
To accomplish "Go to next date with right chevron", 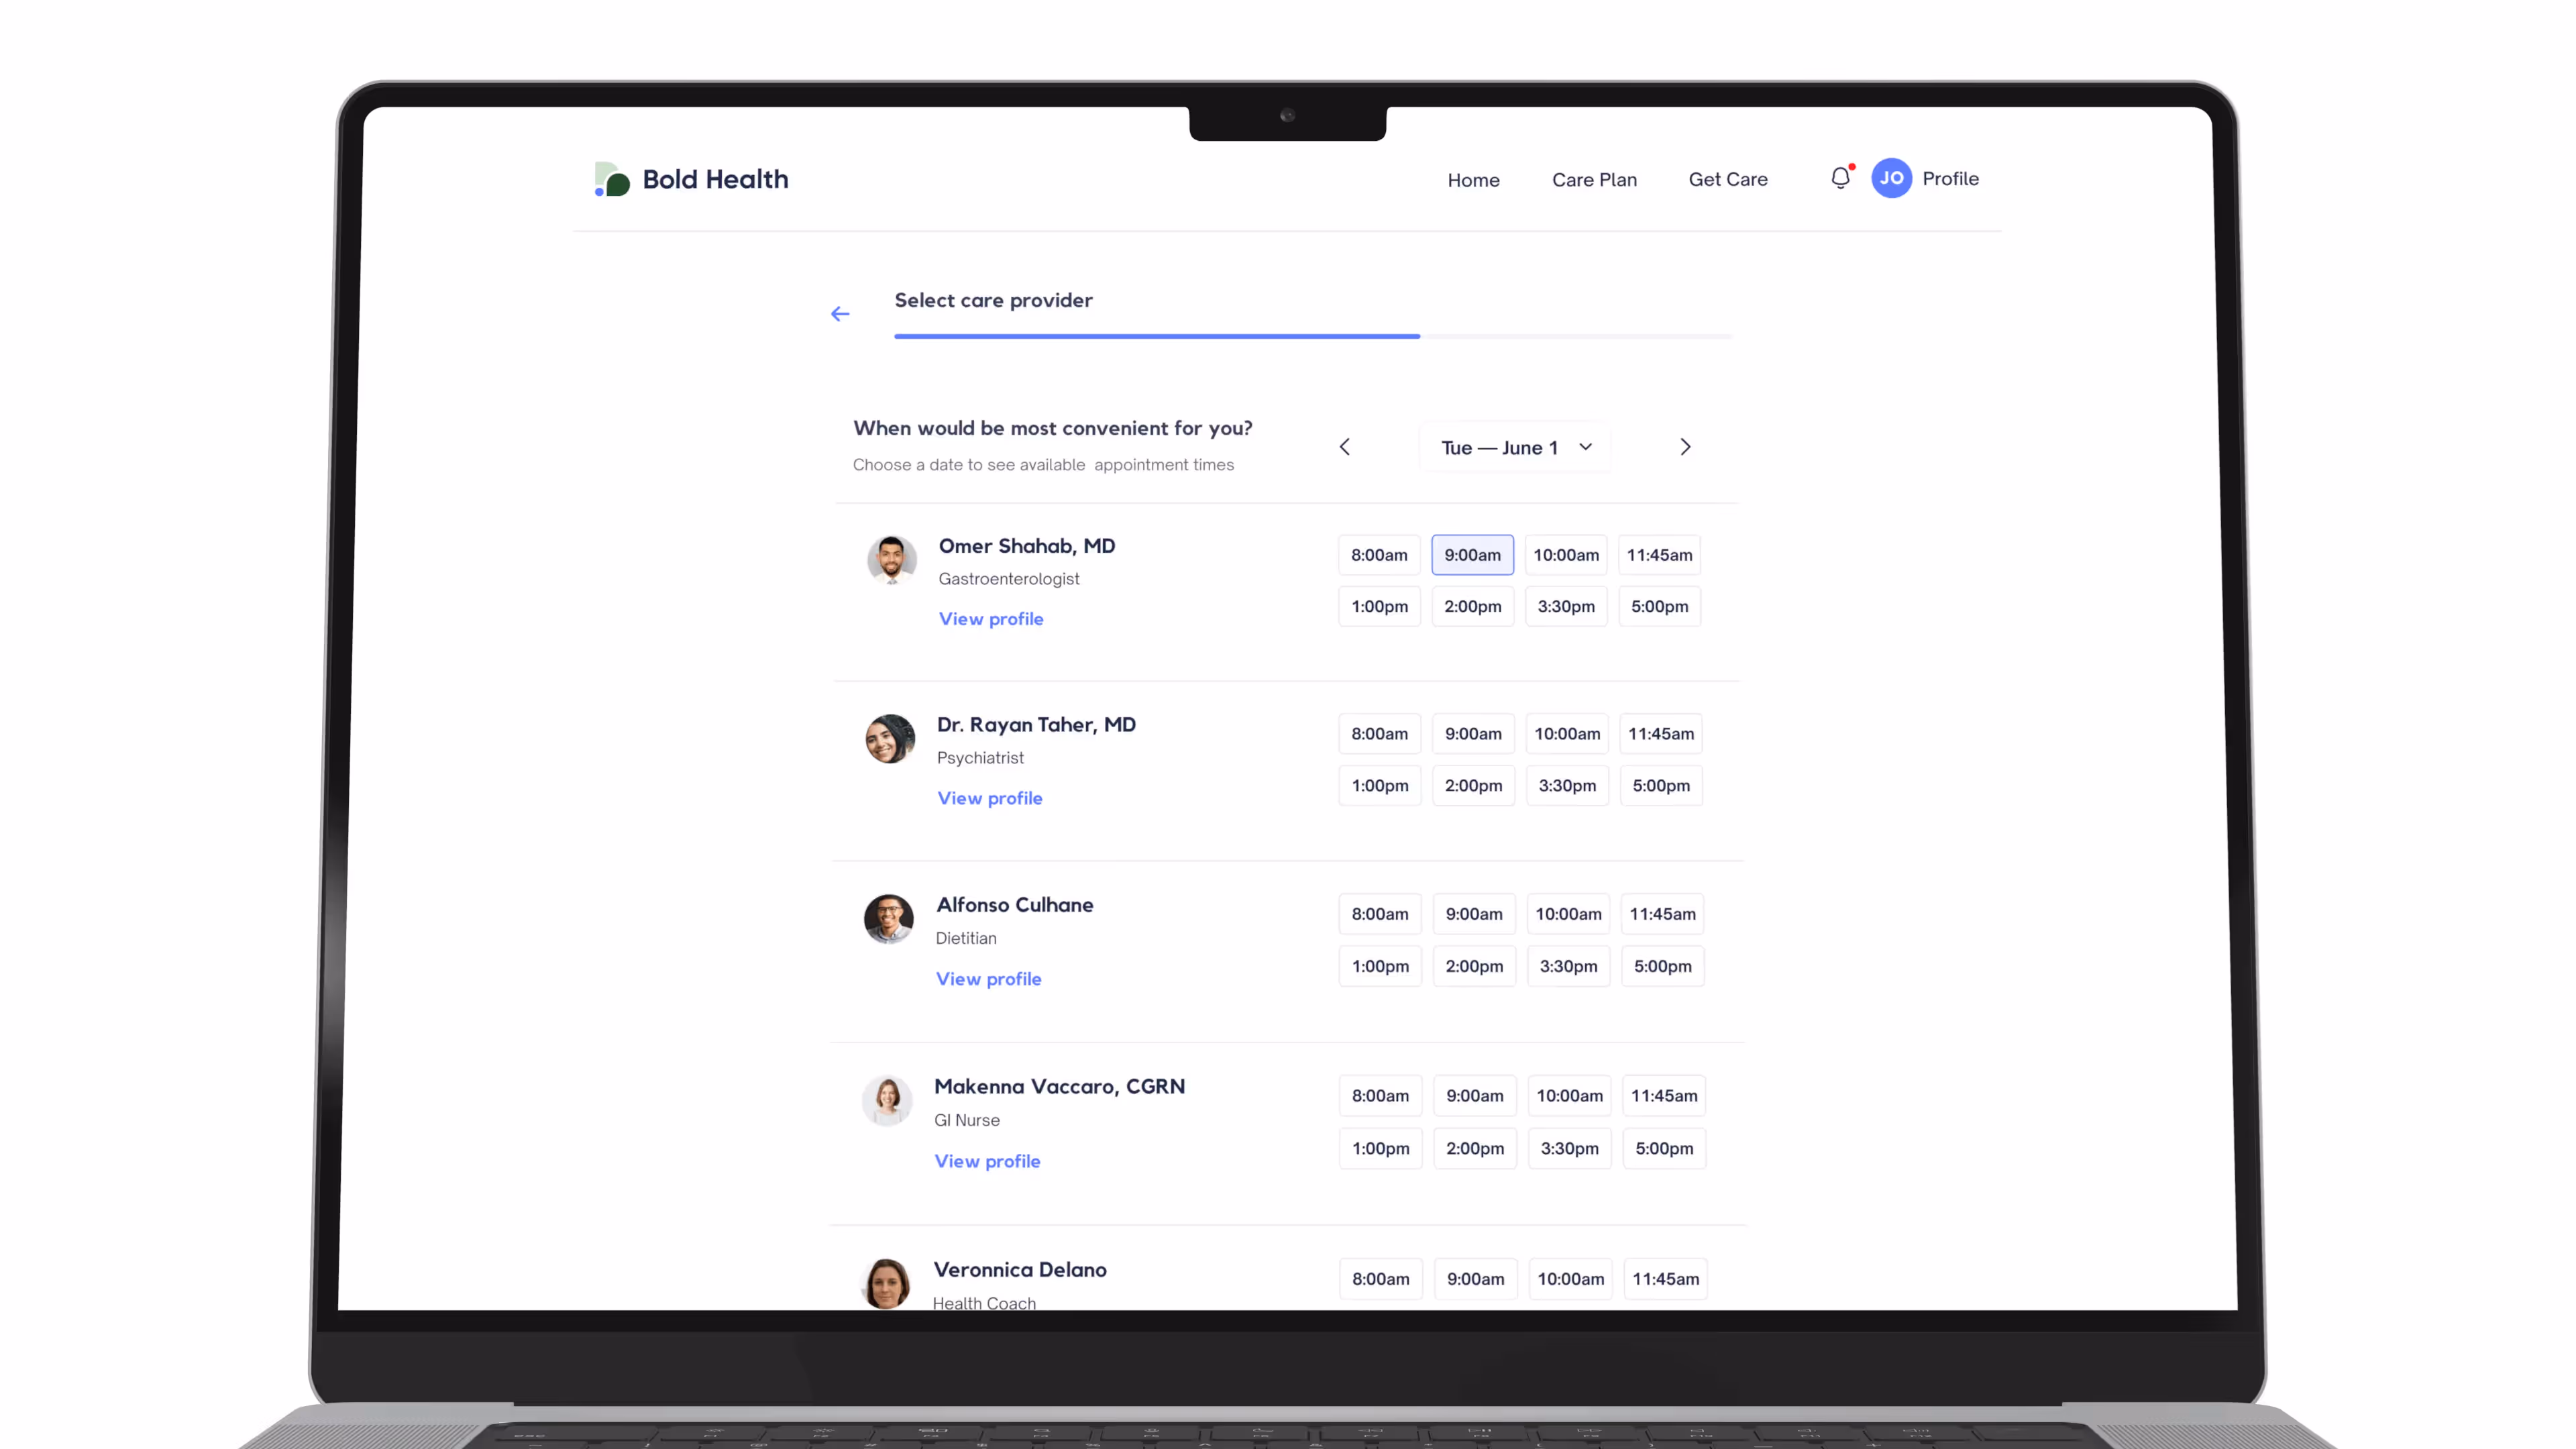I will 1685,447.
